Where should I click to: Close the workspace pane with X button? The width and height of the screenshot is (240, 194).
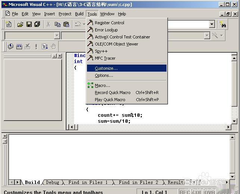point(60,56)
